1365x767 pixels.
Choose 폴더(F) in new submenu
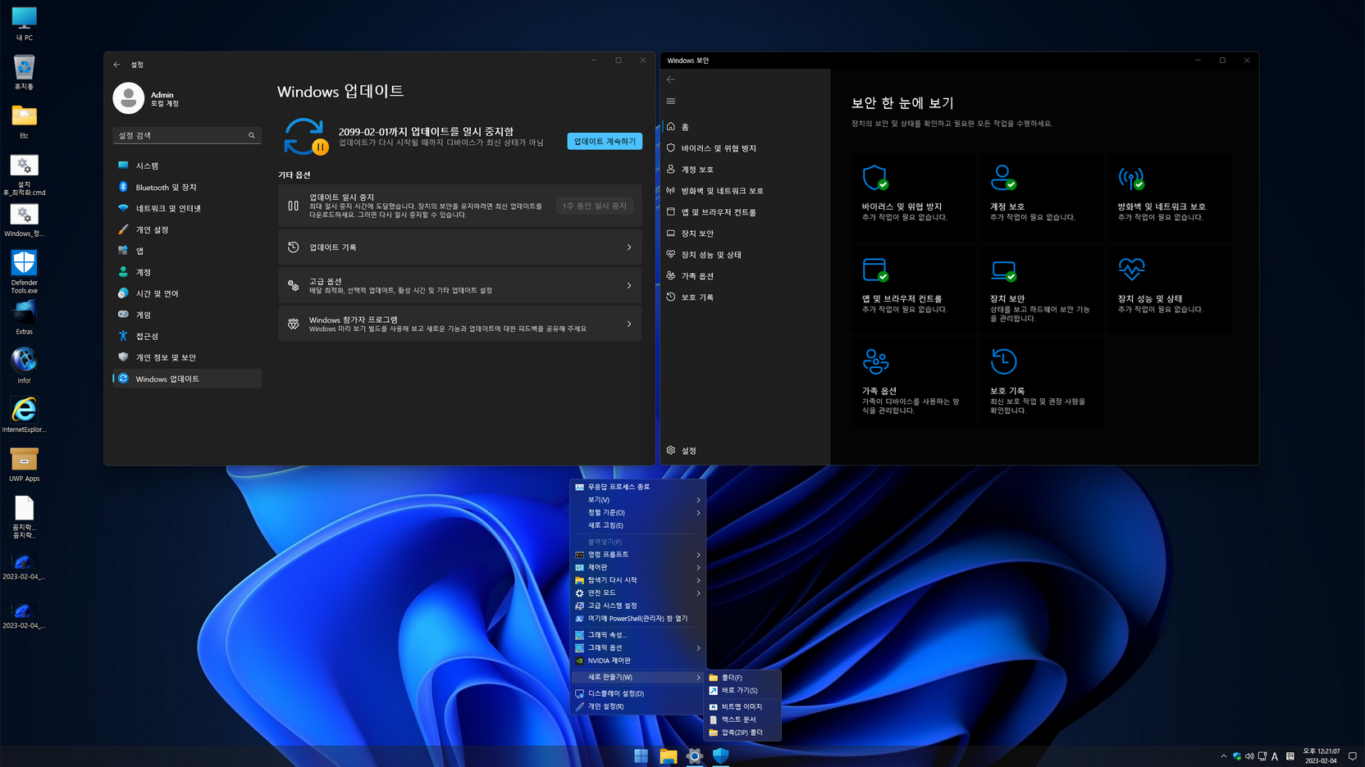point(742,678)
